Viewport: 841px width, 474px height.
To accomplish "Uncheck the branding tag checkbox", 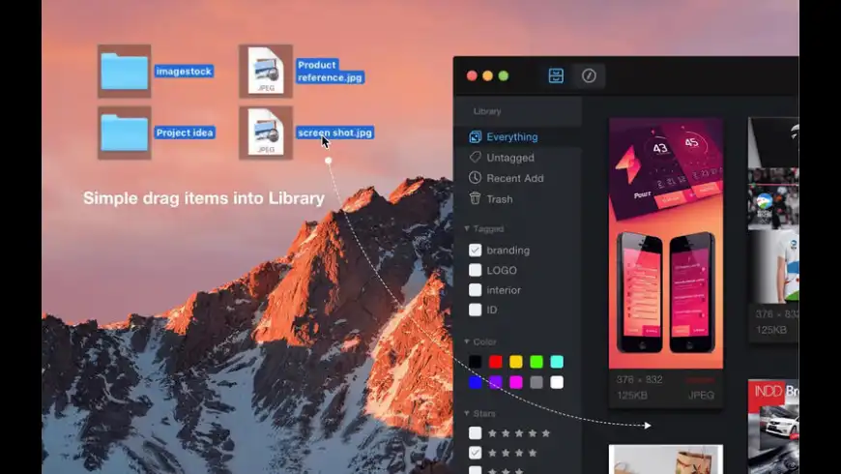I will [x=476, y=251].
